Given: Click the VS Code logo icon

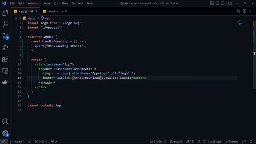Looking at the screenshot, I should pos(4,3).
